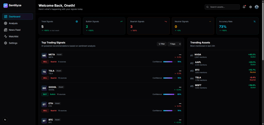Click GOOGL confidence bar at 85%
This screenshot has width=264, height=125.
(170, 94)
